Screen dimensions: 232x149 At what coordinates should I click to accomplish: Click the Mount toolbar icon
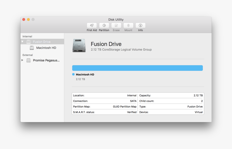click(x=128, y=25)
